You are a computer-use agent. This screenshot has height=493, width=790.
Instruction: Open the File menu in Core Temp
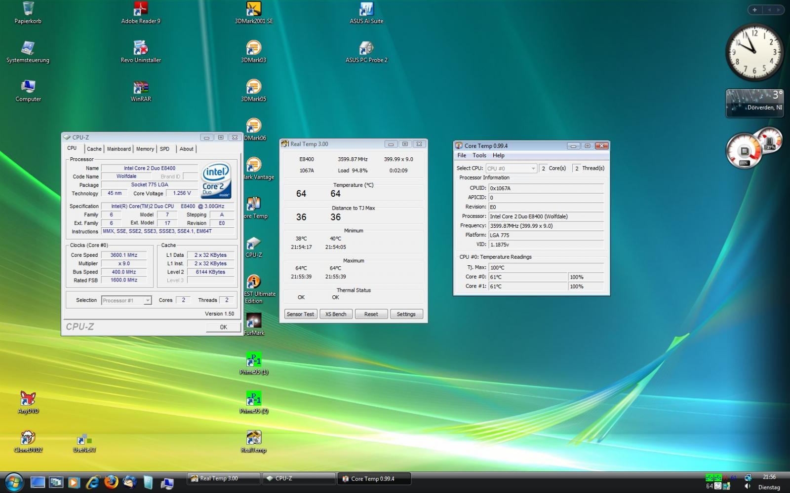(x=462, y=155)
